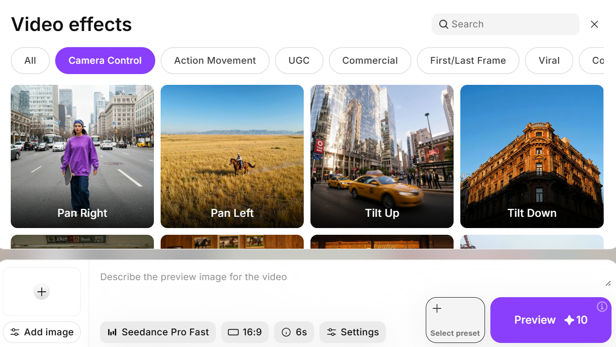Toggle the Commercial filter chip
The width and height of the screenshot is (616, 347).
(x=370, y=60)
